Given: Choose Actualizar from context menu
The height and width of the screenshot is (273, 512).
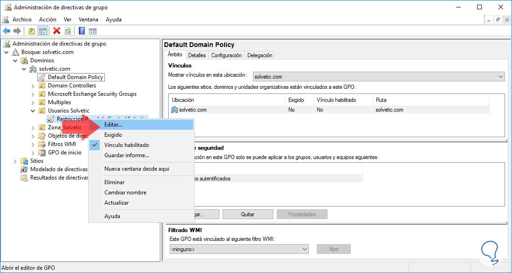Looking at the screenshot, I should [x=141, y=202].
